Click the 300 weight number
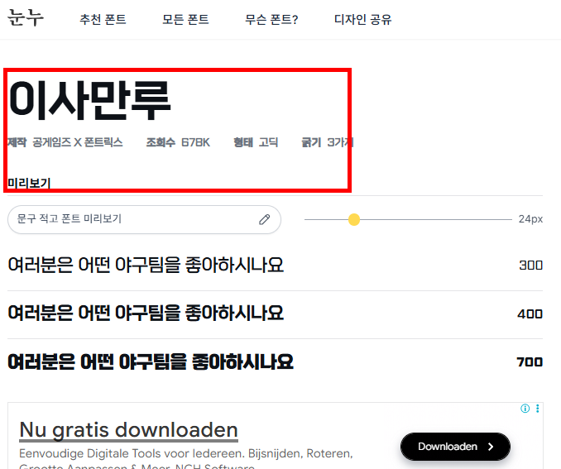The width and height of the screenshot is (561, 469). 530,265
